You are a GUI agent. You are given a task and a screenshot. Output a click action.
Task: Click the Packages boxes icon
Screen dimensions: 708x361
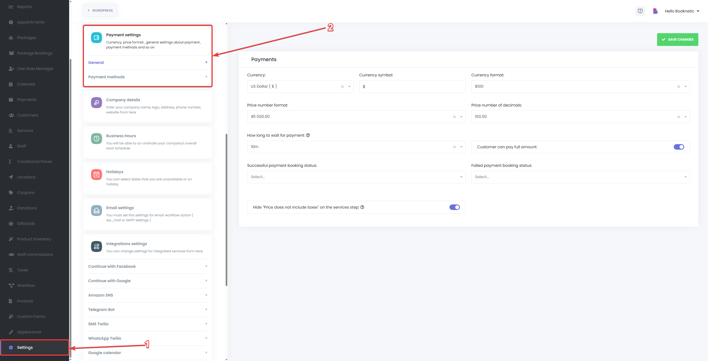11,38
